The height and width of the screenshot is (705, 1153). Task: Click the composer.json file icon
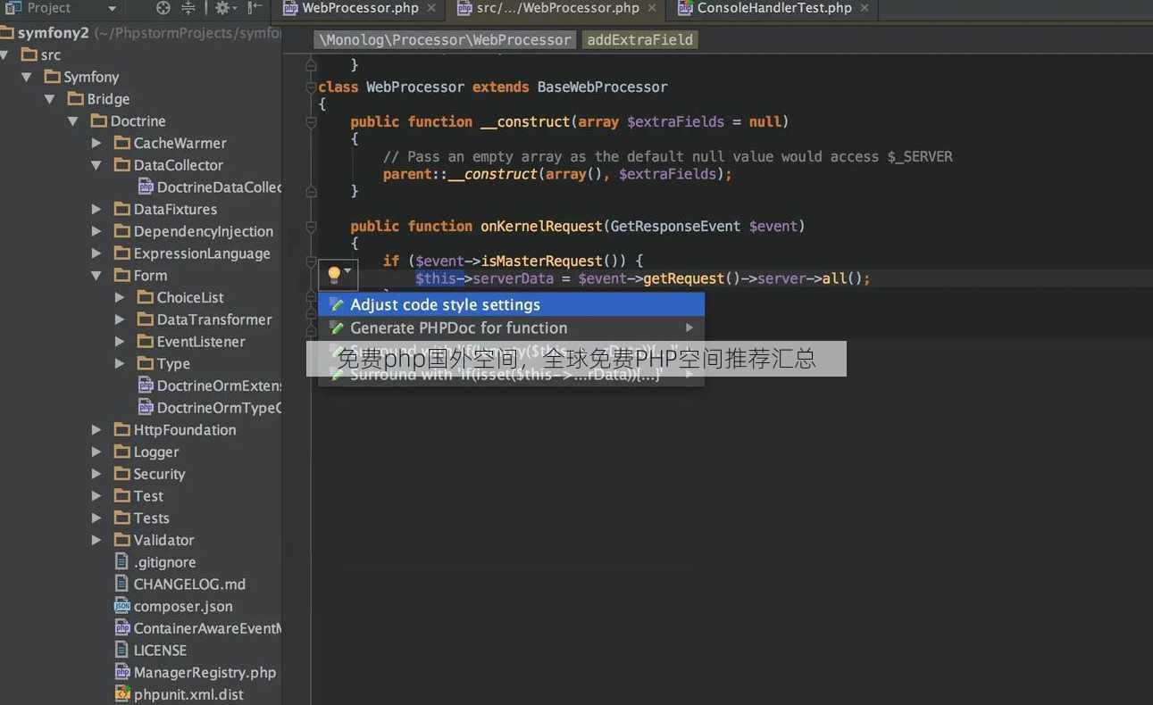(x=122, y=606)
